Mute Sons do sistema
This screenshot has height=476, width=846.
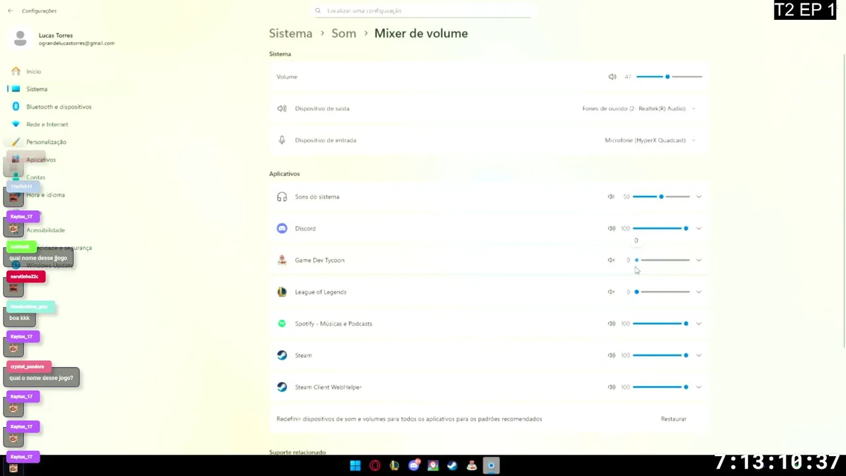(x=611, y=196)
